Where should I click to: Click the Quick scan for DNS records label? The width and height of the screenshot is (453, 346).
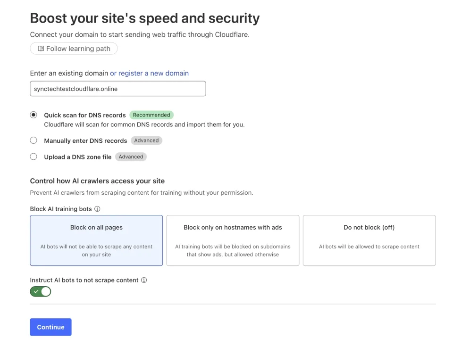click(x=85, y=115)
